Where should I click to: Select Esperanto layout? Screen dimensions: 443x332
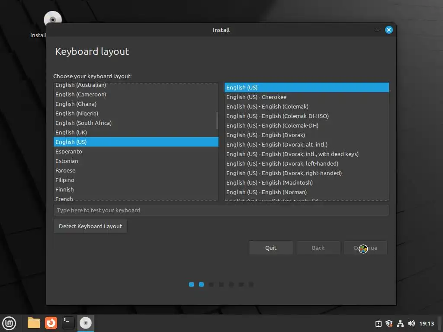[x=136, y=151]
